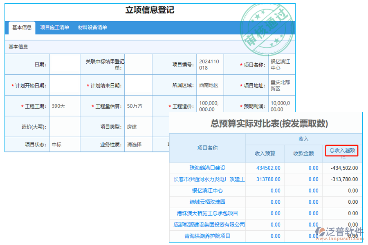This screenshot has width=368, height=245.
Task: Switch to the 项目施工清单 tab
Action: tap(55, 28)
